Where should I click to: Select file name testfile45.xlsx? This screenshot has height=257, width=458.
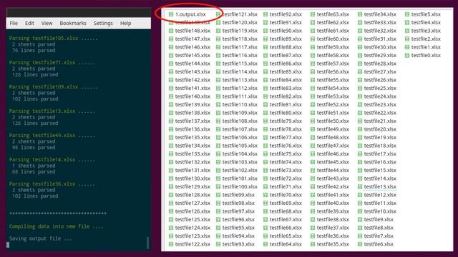point(333,162)
